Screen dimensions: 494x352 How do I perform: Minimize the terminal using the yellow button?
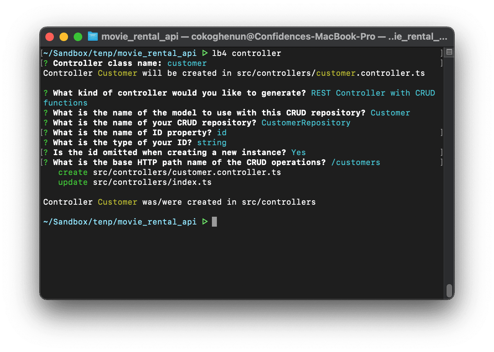pyautogui.click(x=64, y=37)
